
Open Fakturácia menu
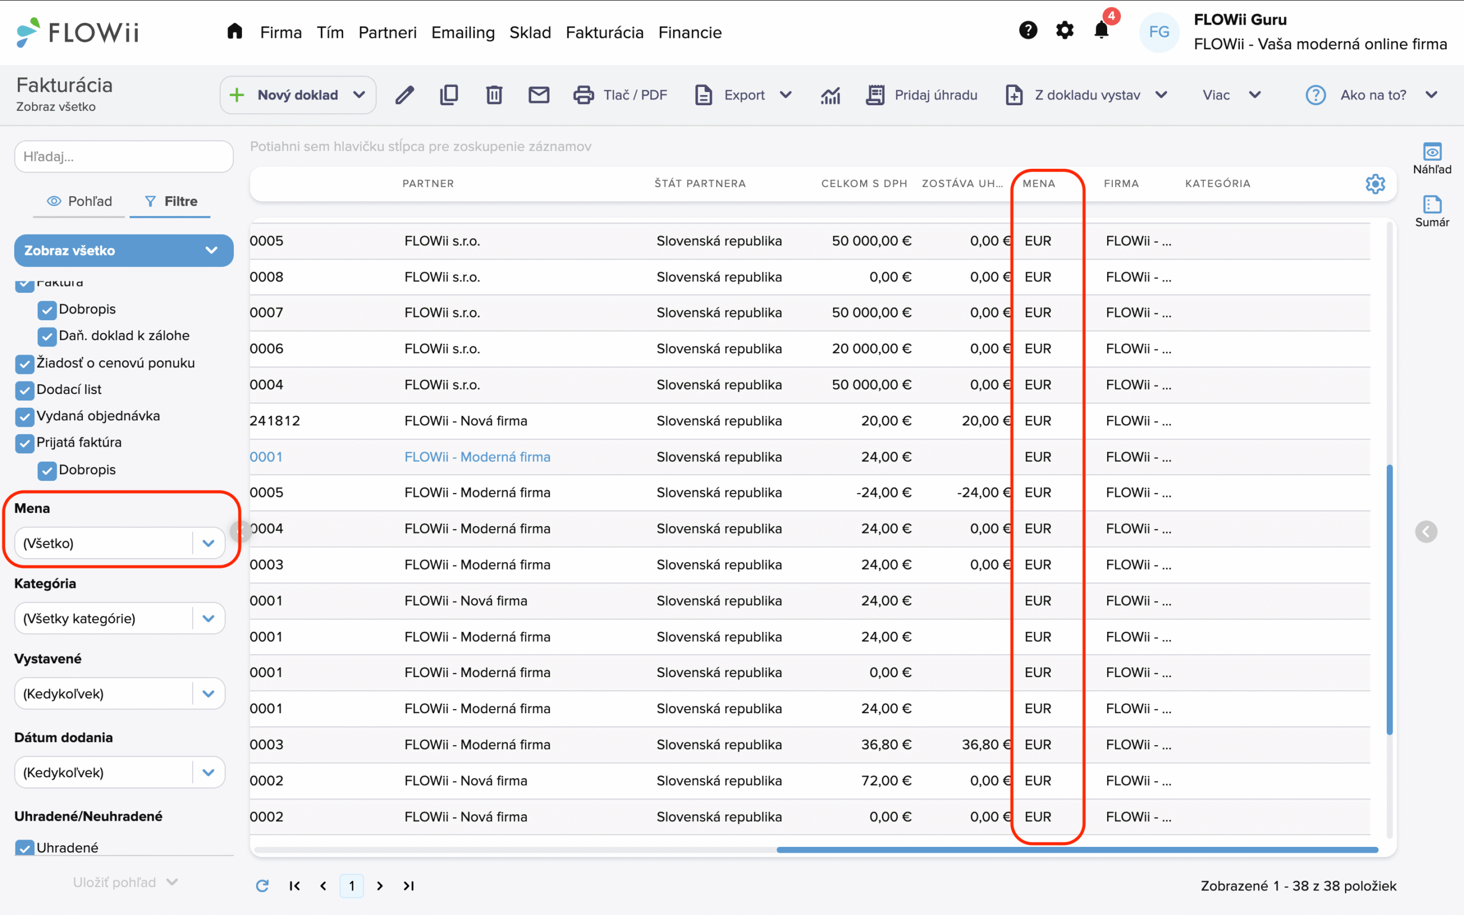(604, 32)
